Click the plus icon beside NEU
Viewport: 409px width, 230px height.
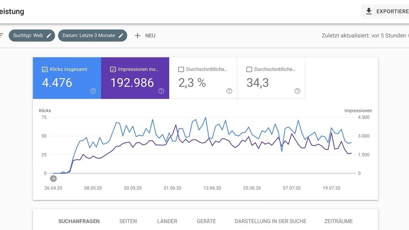click(x=137, y=35)
